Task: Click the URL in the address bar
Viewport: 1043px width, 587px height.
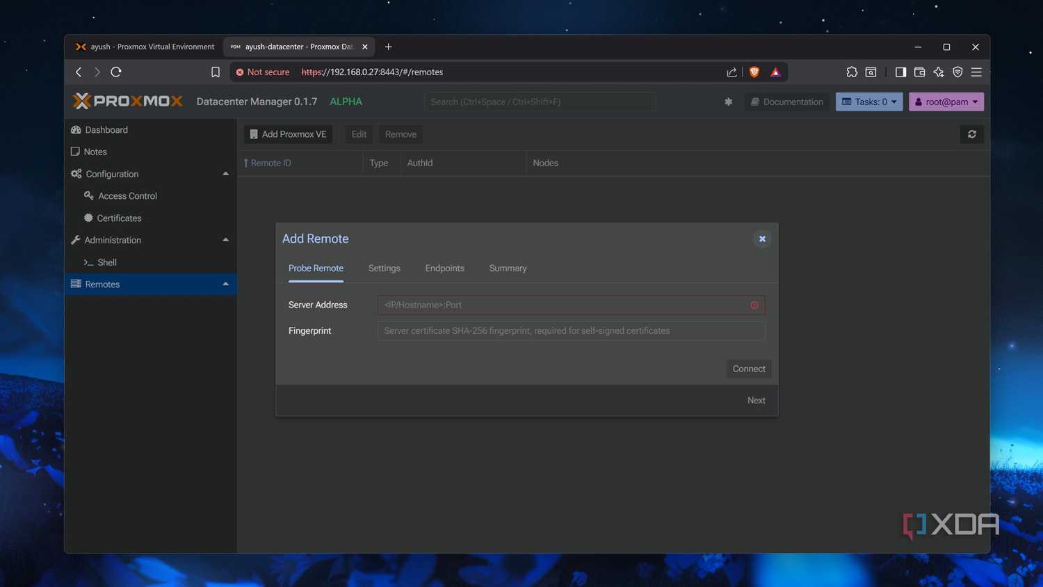Action: [372, 72]
